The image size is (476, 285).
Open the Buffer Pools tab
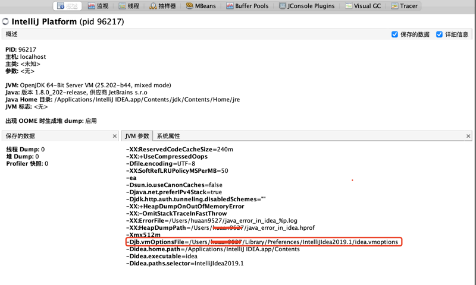pyautogui.click(x=248, y=6)
